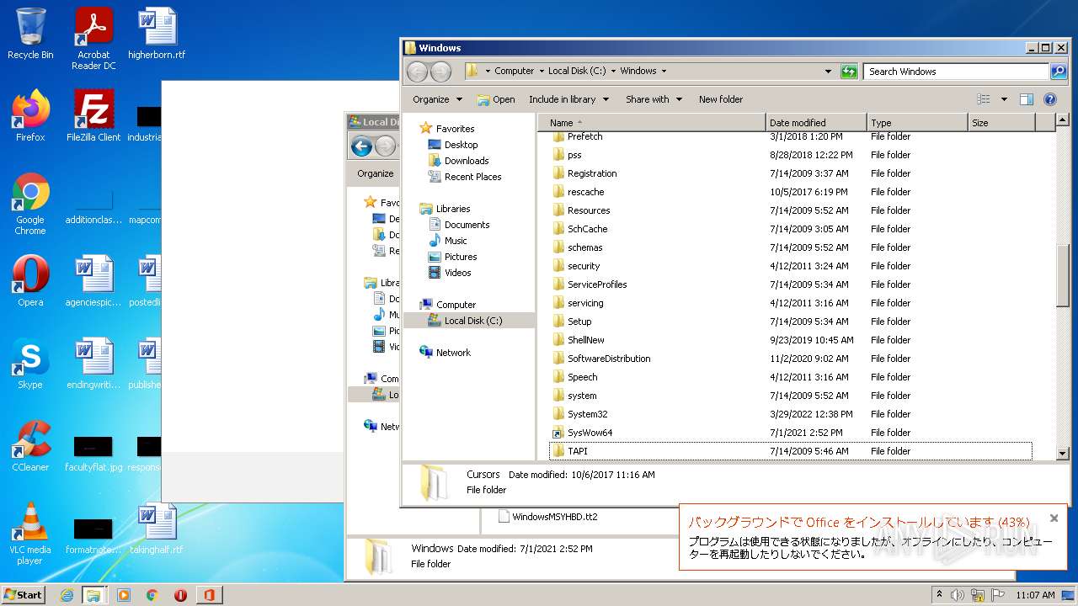
Task: Click the Office installer taskbar icon
Action: pyautogui.click(x=209, y=595)
